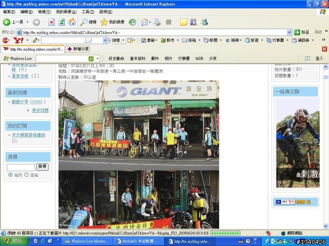The image size is (329, 246).
Task: Stop loading the page with the red X icon
Action: 51,22
